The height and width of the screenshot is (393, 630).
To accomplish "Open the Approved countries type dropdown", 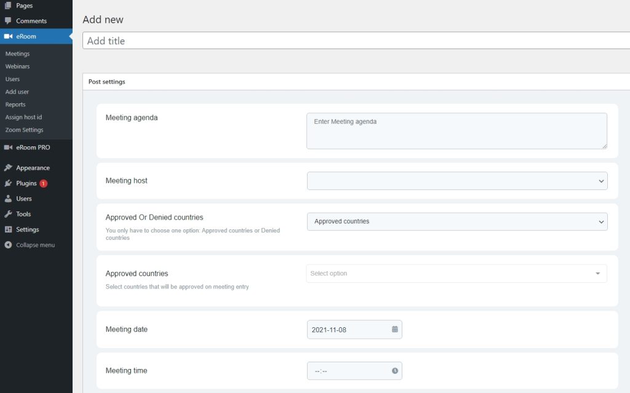I will [x=457, y=221].
